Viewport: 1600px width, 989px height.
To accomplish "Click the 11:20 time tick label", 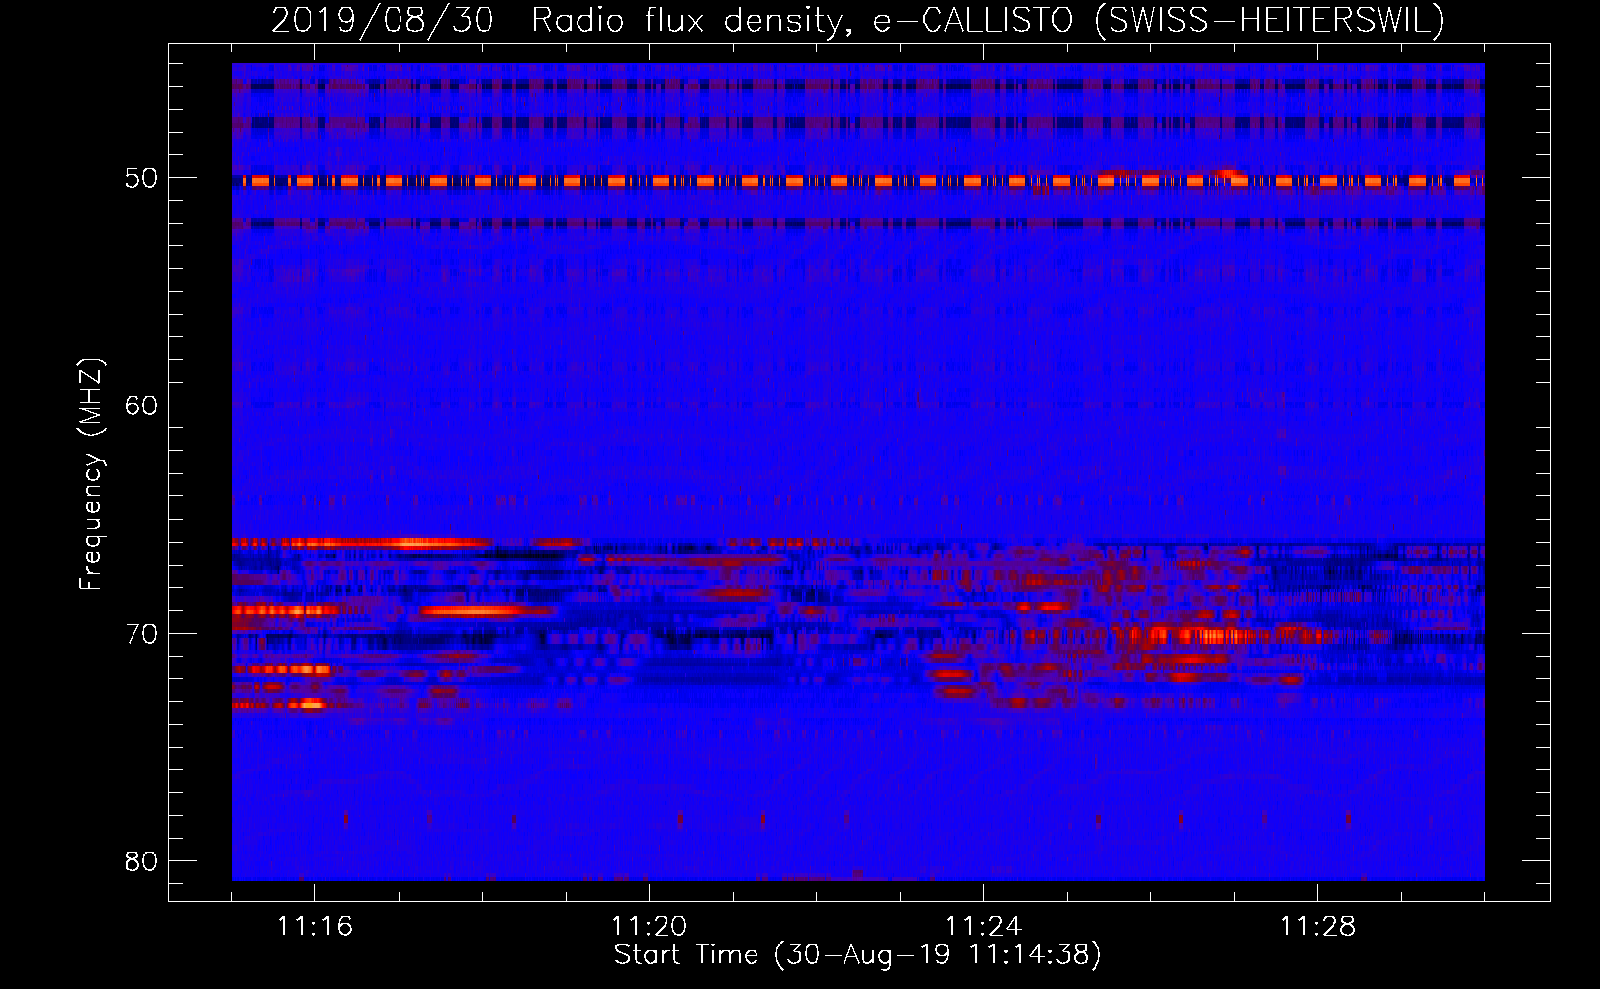I will coord(649,927).
